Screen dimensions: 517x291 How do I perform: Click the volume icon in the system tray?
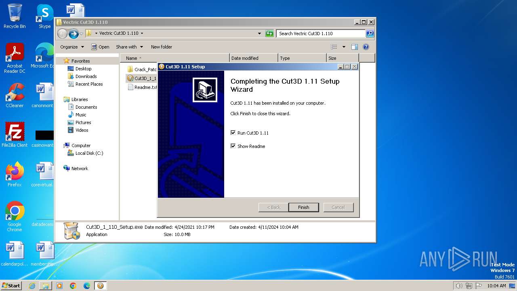pos(459,286)
